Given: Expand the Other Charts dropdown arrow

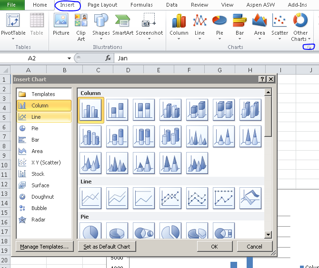Looking at the screenshot, I should pos(309,39).
